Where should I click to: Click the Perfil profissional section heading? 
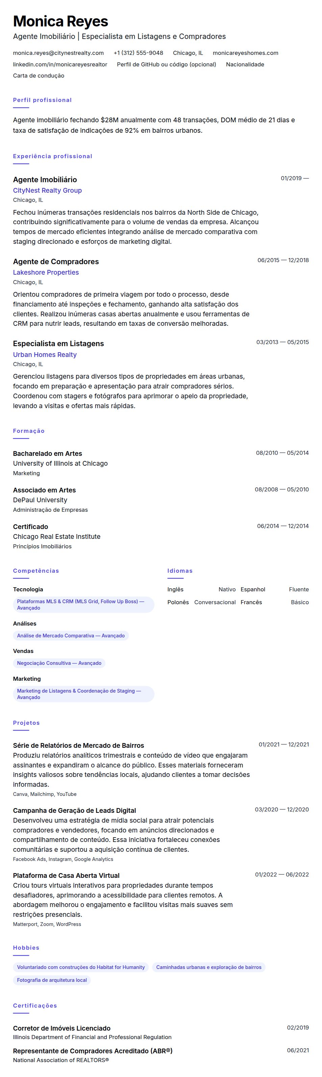click(x=42, y=100)
